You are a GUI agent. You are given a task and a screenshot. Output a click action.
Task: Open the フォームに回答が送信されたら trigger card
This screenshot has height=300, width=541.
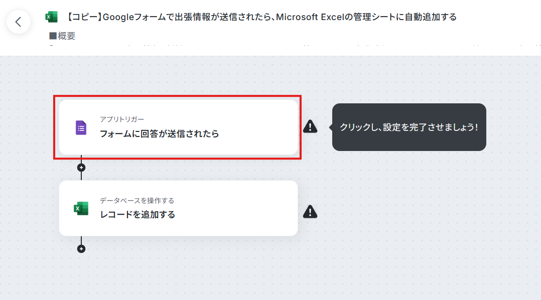(178, 127)
